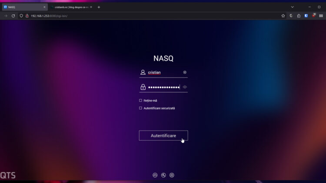Open the help book icon at bottom

(172, 175)
